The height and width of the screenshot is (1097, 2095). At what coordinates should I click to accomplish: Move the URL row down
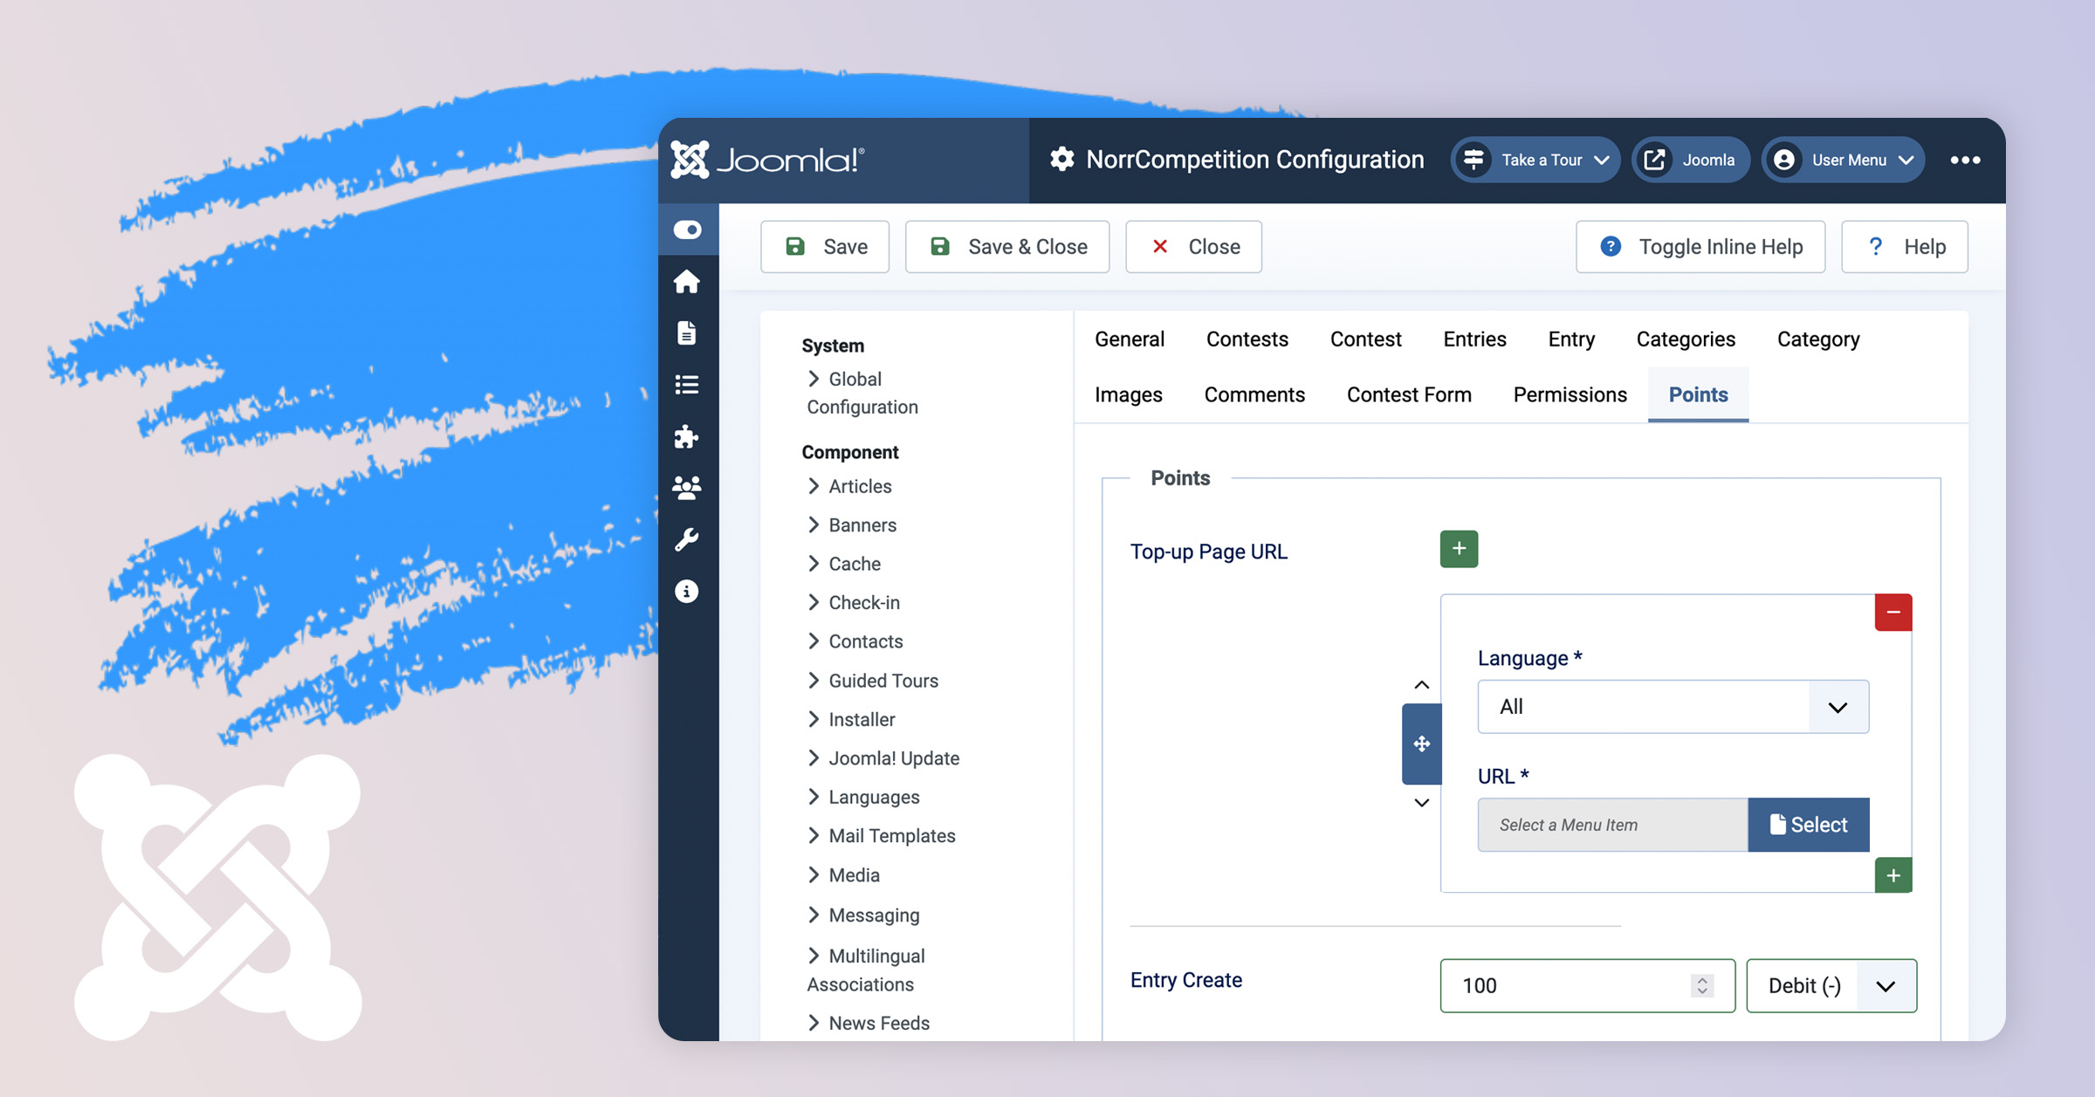pyautogui.click(x=1422, y=803)
